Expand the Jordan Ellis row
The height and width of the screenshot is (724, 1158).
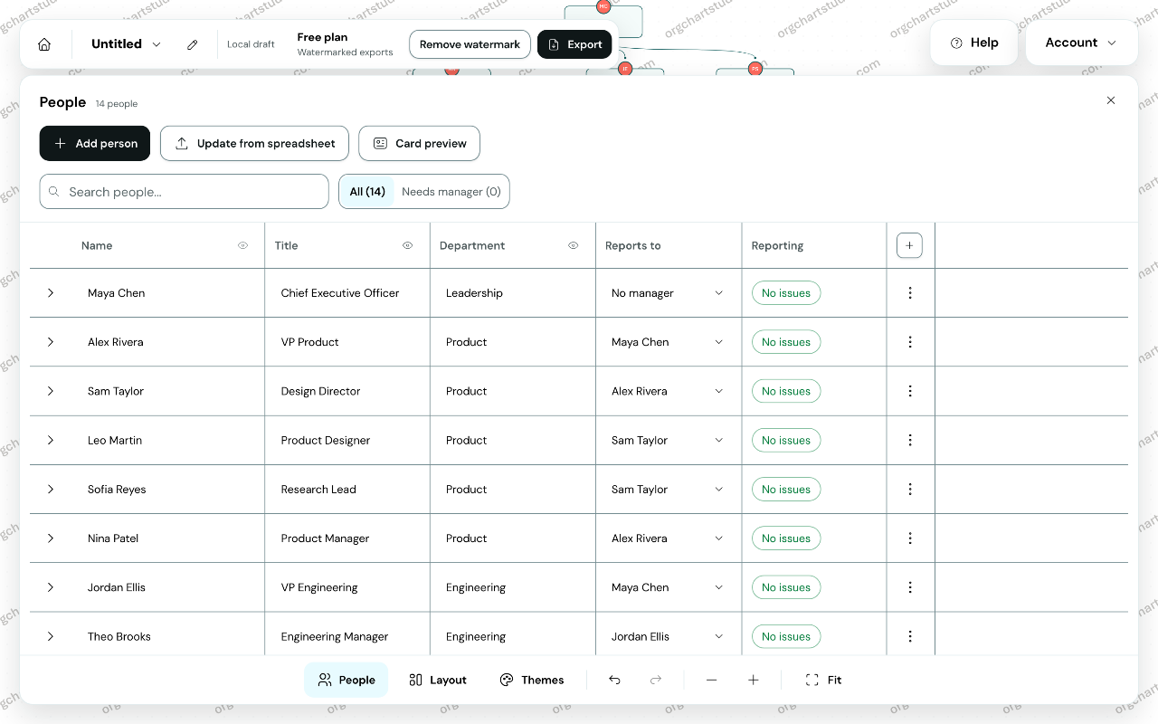tap(51, 587)
